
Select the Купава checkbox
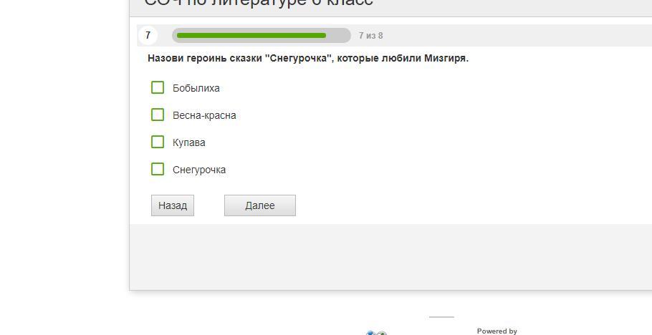[158, 142]
